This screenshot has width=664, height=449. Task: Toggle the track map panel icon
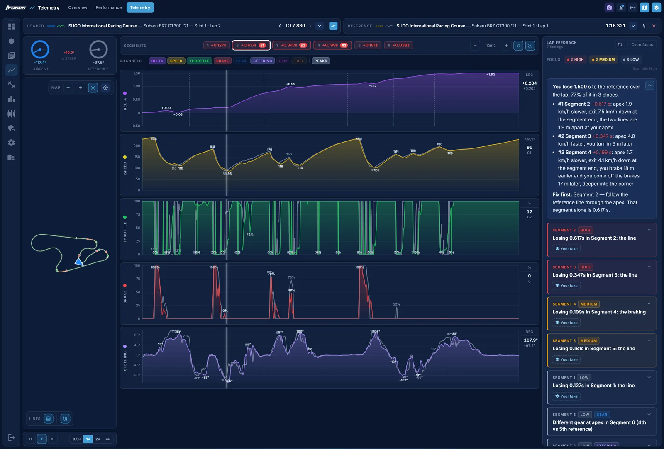point(644,7)
